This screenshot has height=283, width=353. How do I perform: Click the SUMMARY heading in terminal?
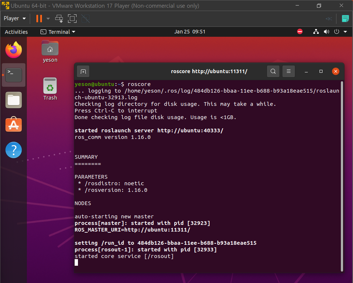[86, 157]
